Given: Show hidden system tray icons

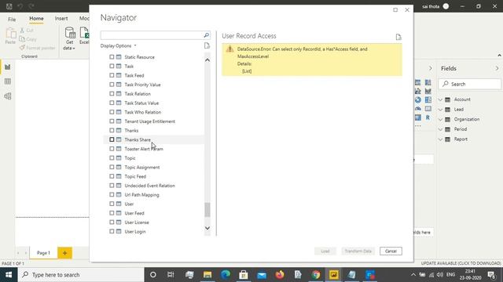Looking at the screenshot, I should click(413, 275).
